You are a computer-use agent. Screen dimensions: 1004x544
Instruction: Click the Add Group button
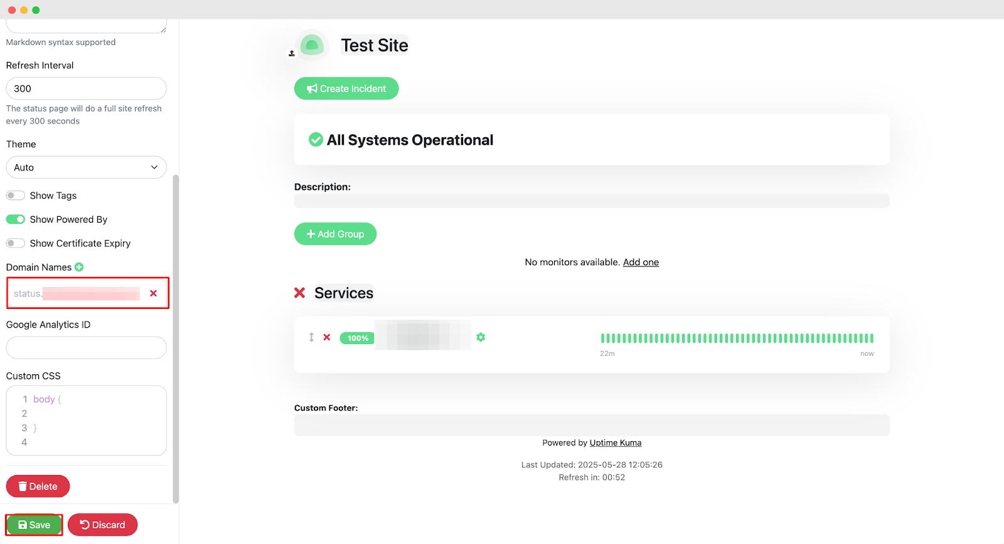coord(335,234)
